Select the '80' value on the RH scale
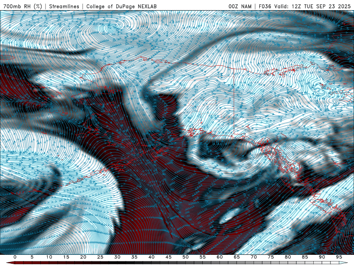Image resolution: width=354 pixels, height=265 pixels. pos(288,257)
